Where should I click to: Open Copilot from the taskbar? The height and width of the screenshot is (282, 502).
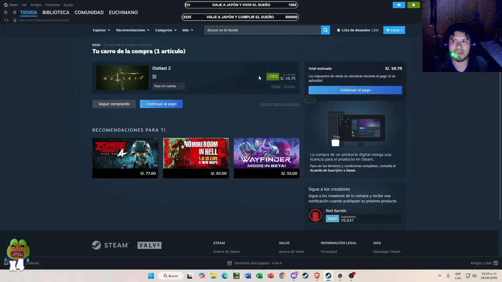[x=202, y=276]
